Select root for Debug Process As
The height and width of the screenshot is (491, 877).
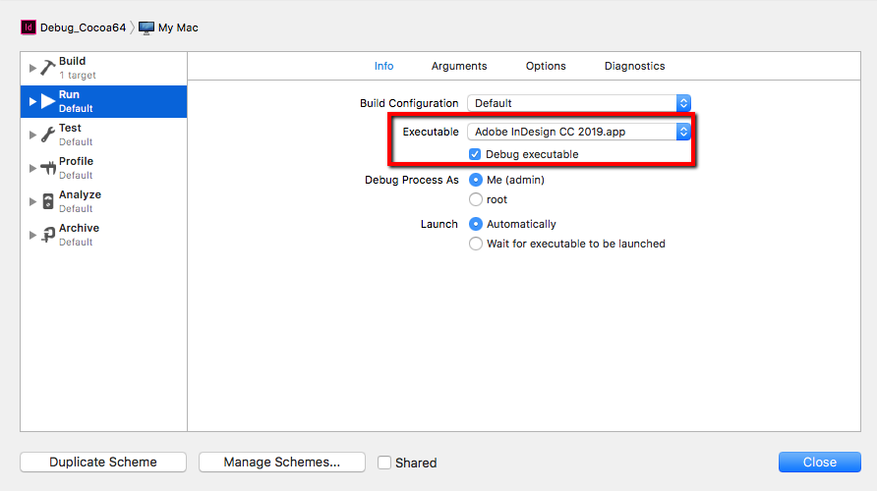[x=476, y=199]
